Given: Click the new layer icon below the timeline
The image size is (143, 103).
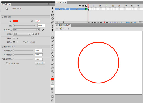Looking at the screenshot, I should [57, 22].
